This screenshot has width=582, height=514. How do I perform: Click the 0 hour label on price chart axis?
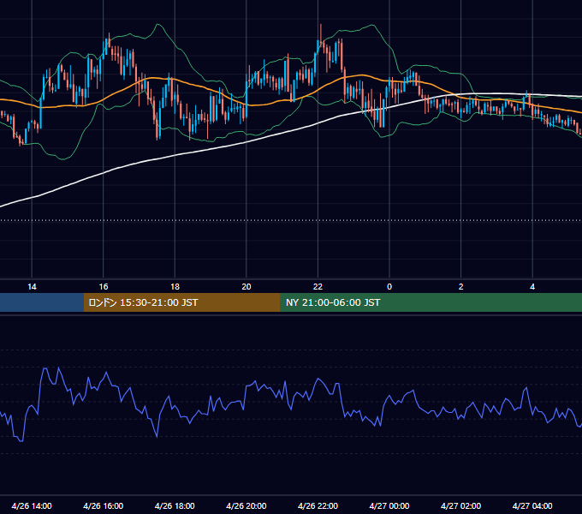pyautogui.click(x=389, y=287)
